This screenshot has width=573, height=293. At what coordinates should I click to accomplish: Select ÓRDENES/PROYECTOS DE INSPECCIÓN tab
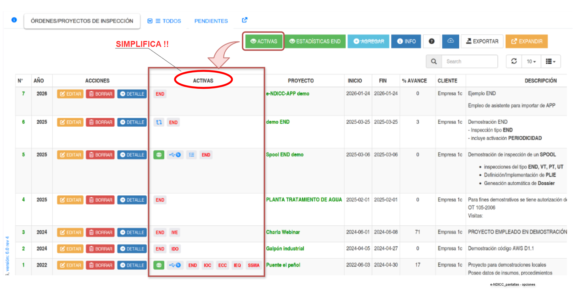pyautogui.click(x=82, y=21)
